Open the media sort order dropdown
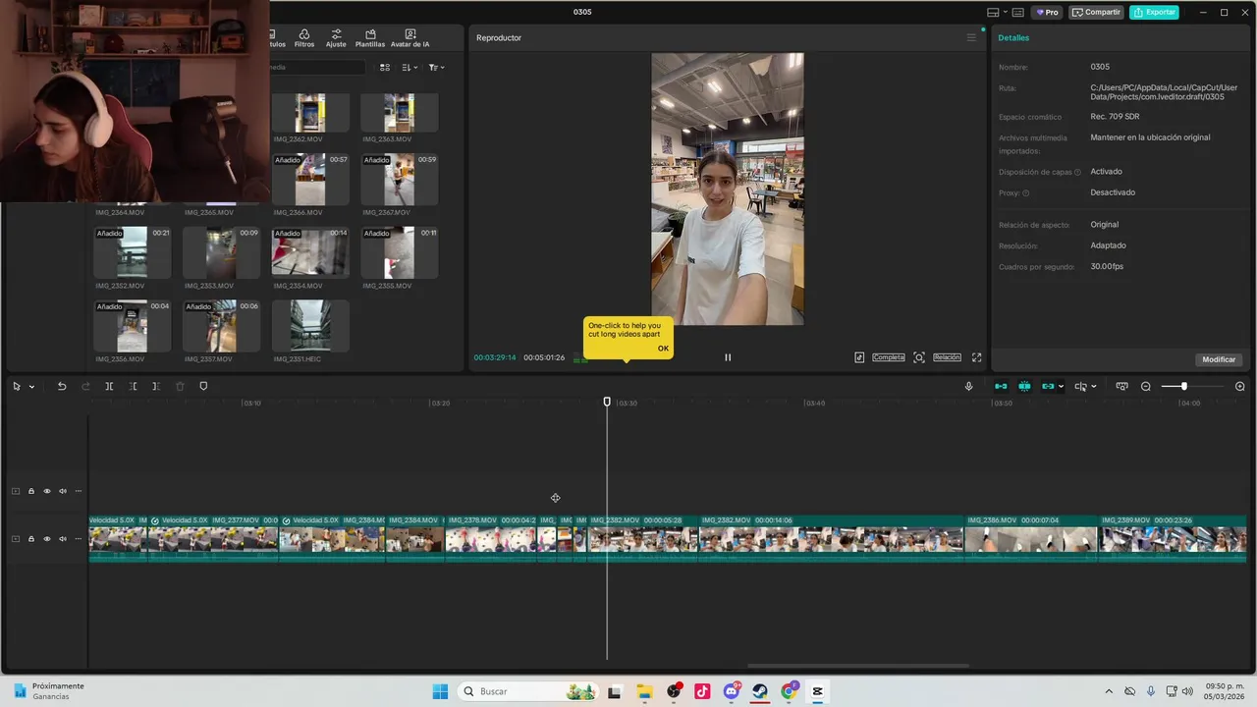Screen dimensions: 1257x707 pyautogui.click(x=410, y=68)
